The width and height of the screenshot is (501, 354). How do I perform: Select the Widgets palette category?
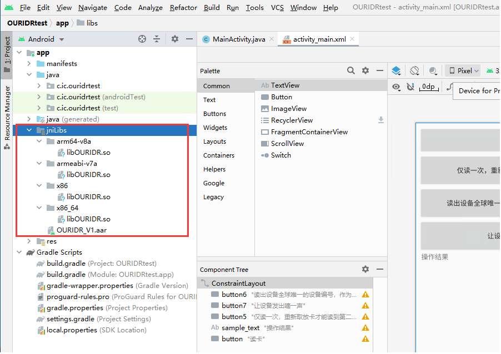[x=215, y=128]
